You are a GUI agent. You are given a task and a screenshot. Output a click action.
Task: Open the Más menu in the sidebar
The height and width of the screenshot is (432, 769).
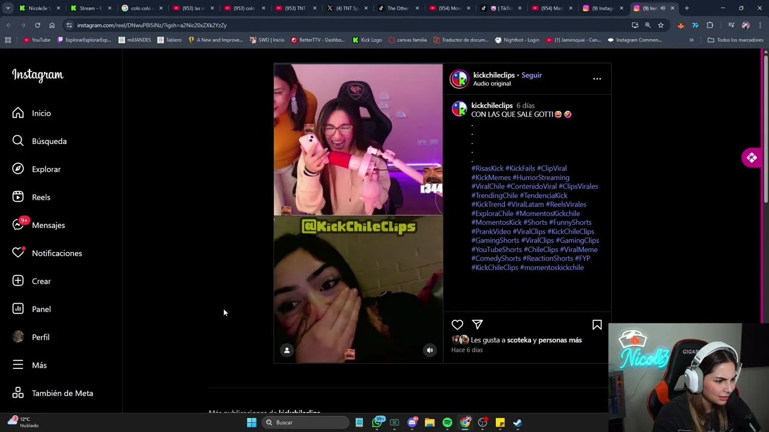[29, 365]
